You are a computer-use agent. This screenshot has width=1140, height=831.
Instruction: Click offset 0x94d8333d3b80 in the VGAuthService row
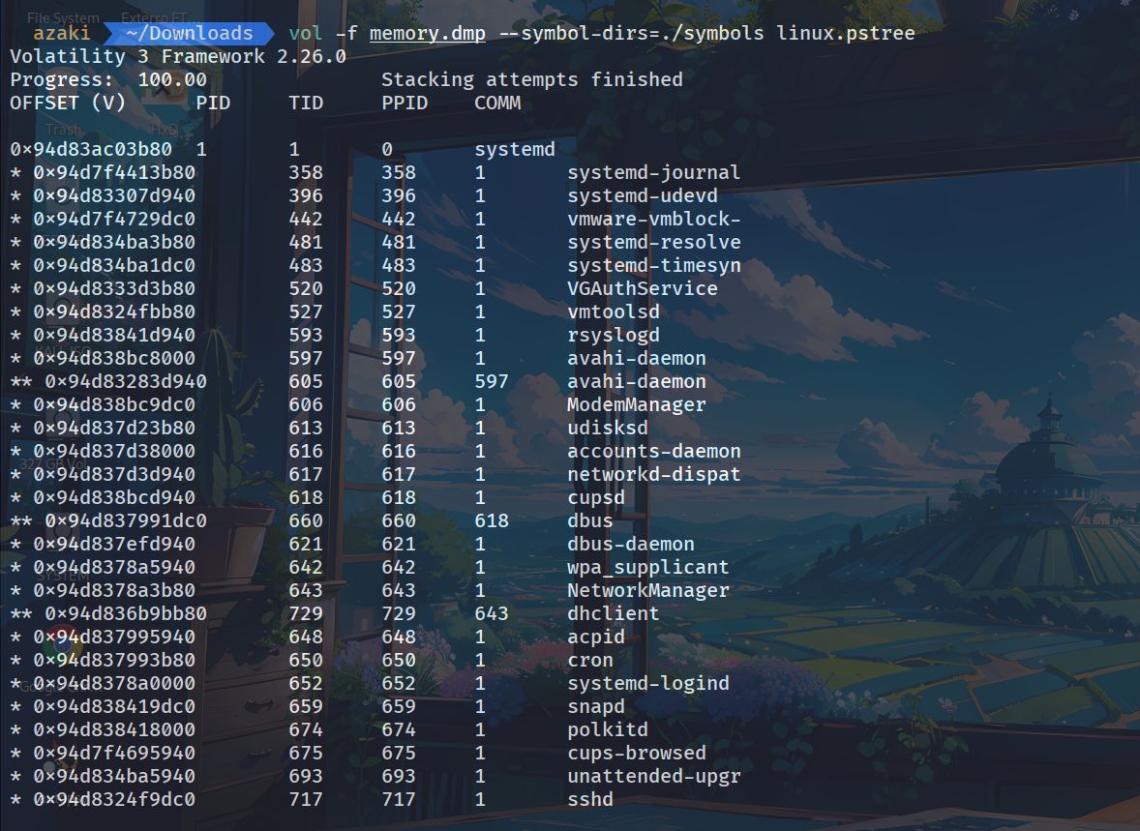[x=114, y=289]
